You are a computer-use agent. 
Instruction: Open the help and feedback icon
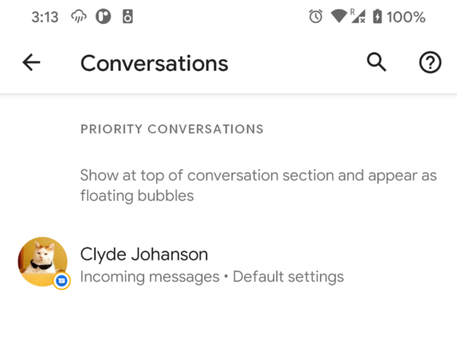tap(430, 63)
